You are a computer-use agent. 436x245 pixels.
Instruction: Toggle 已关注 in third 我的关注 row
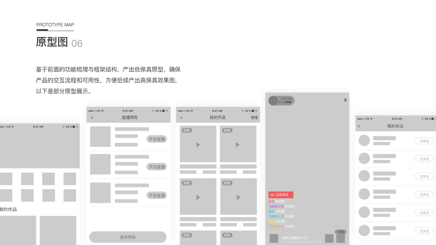pos(424,176)
